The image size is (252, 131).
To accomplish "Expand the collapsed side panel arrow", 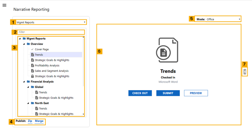I will point(245,72).
